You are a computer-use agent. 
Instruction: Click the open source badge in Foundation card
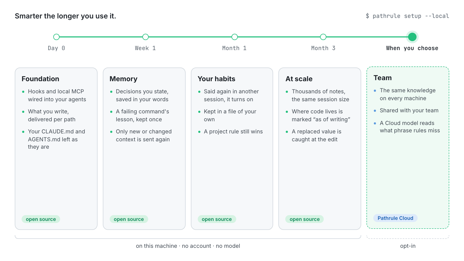(41, 219)
